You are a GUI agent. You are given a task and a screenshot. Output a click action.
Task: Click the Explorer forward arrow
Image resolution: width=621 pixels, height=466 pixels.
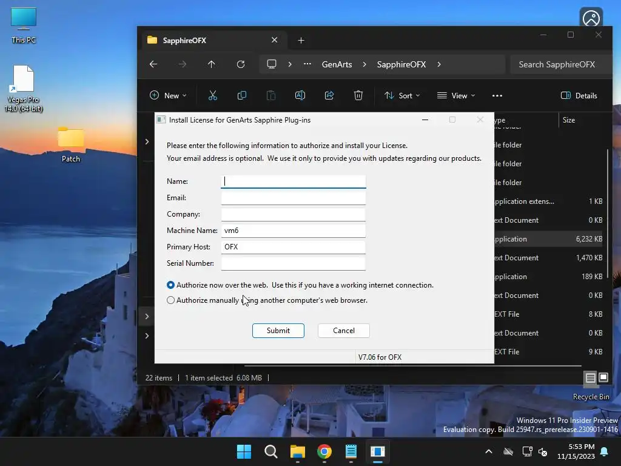point(182,64)
